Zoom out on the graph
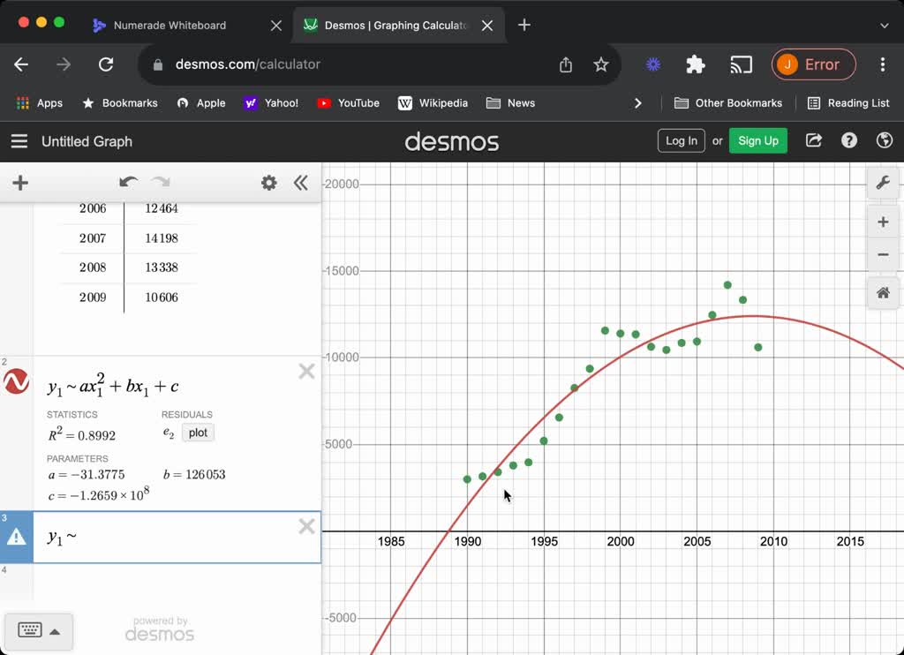This screenshot has height=655, width=904. tap(883, 255)
